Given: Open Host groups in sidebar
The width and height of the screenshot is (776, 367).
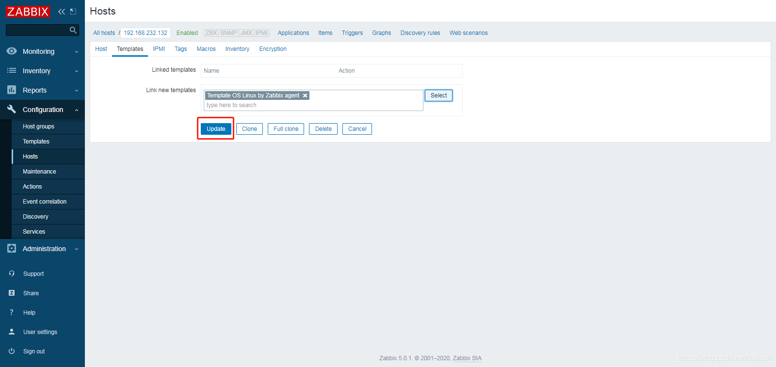Looking at the screenshot, I should click(x=48, y=127).
